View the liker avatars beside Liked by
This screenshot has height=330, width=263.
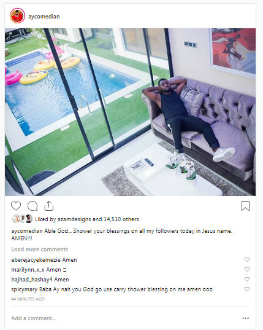pyautogui.click(x=23, y=219)
